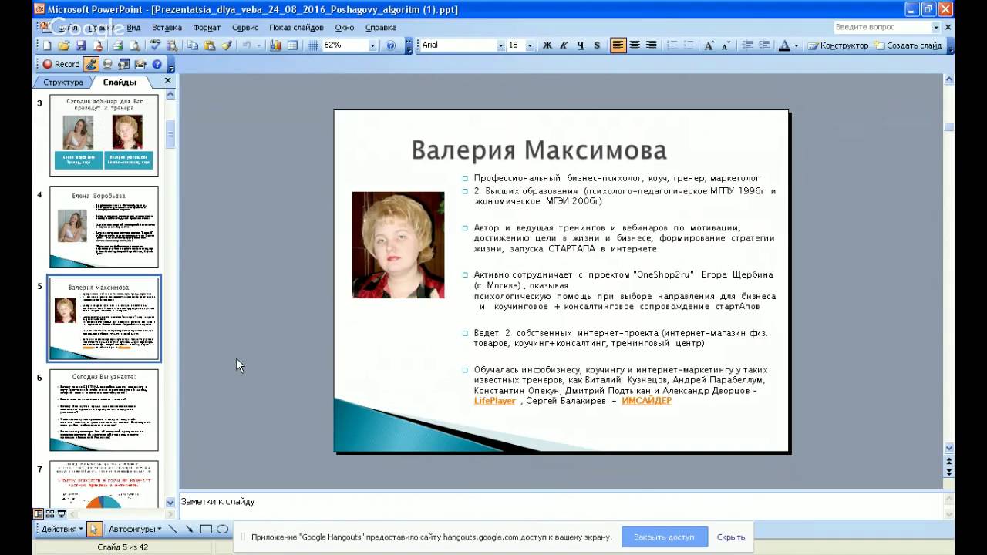Follow the LifePlayer hyperlink on the slide
This screenshot has width=987, height=555.
tap(495, 401)
